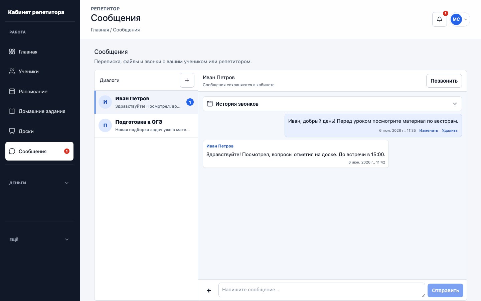This screenshot has height=301, width=481.
Task: Click the red unread badge on Сообщения
Action: 67,151
